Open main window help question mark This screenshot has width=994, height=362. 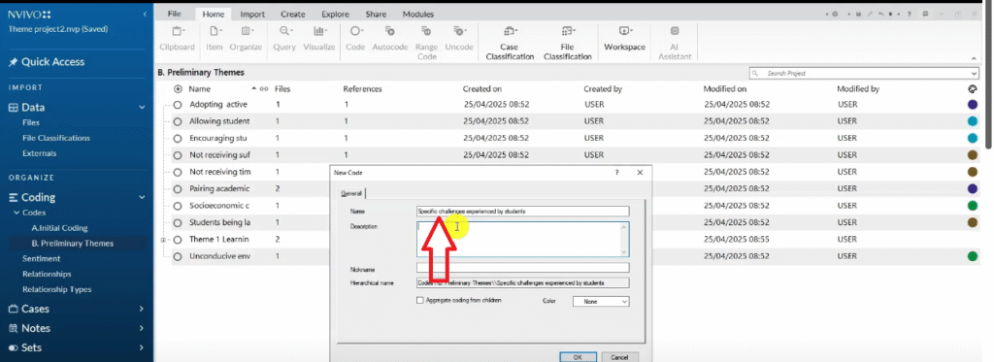coord(909,14)
